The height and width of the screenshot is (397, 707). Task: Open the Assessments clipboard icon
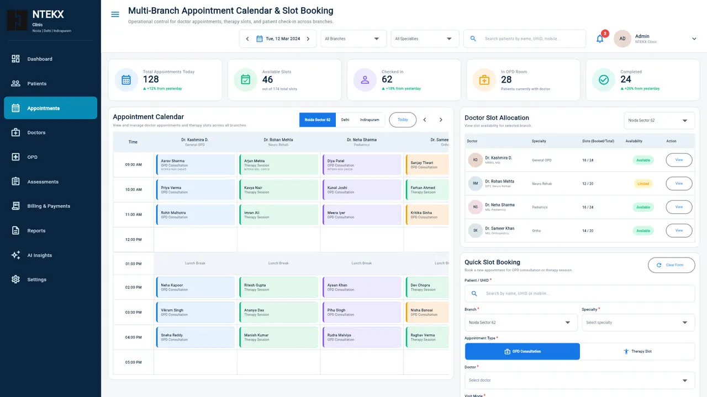coord(15,181)
